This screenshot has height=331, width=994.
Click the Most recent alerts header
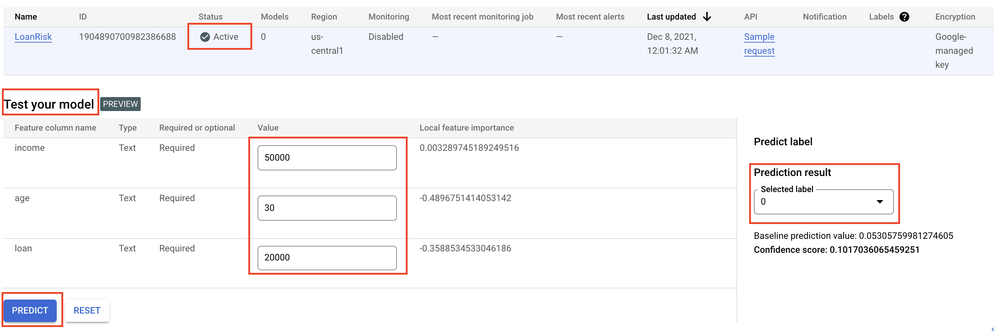click(x=590, y=17)
